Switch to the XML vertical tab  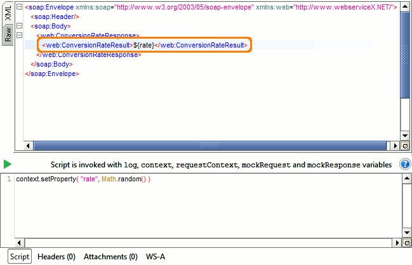click(8, 13)
